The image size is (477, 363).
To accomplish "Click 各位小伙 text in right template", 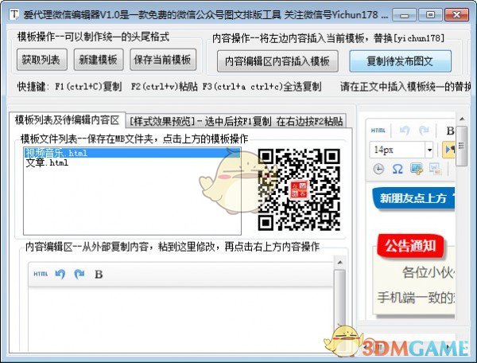I will 429,272.
